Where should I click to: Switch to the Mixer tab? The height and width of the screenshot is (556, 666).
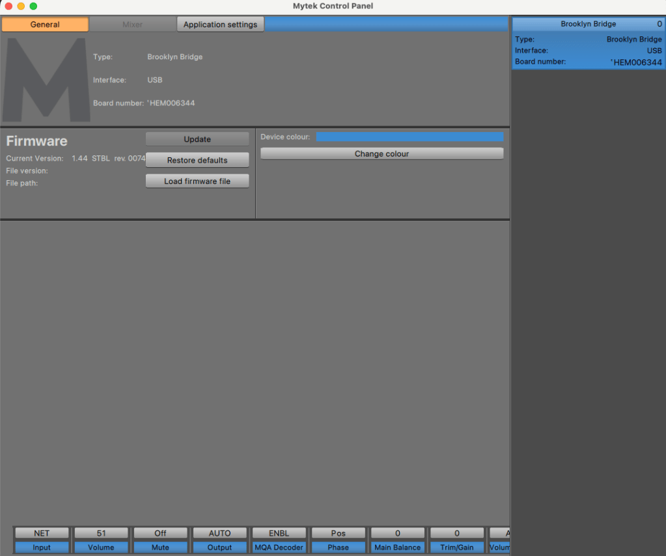[x=132, y=25]
